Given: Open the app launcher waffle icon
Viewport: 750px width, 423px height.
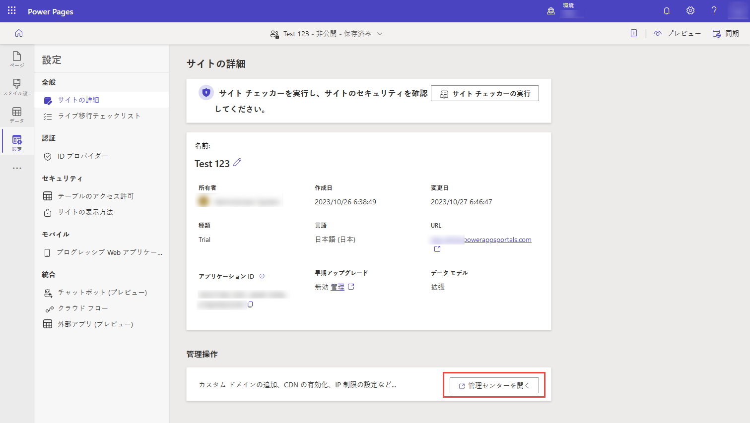Looking at the screenshot, I should click(12, 10).
